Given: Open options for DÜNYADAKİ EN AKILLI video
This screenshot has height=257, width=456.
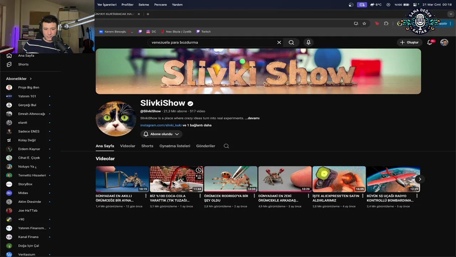Looking at the screenshot, I should tap(146, 196).
